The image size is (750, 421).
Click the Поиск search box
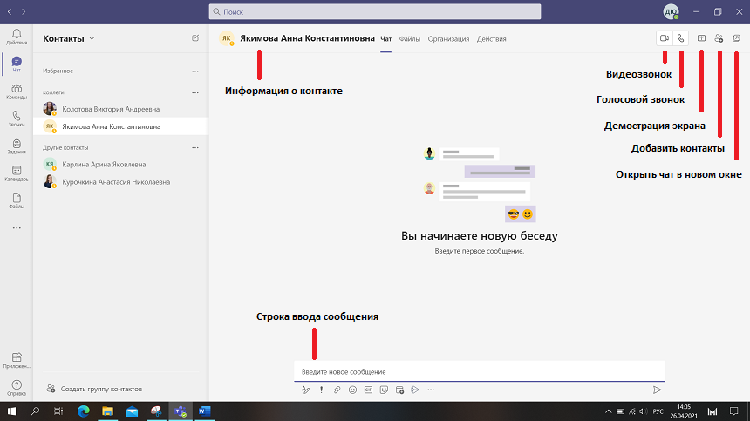pos(375,13)
